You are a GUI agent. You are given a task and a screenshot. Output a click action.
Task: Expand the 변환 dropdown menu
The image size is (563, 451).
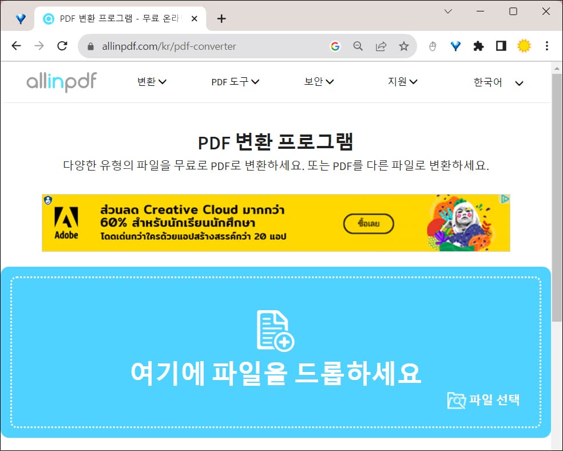pos(152,82)
